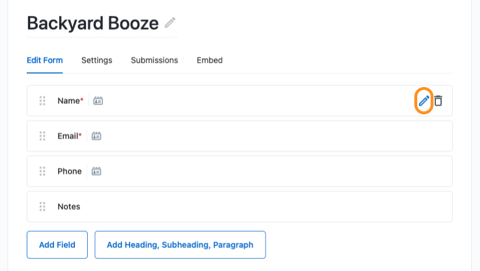Select the Phone field row
480x271 pixels.
pos(239,171)
